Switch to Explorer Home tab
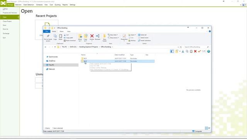This screenshot has height=139, width=247. tap(54, 32)
